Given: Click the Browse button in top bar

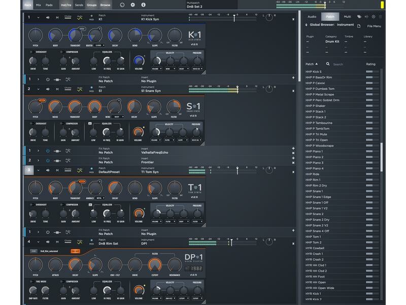Looking at the screenshot, I should (x=105, y=5).
